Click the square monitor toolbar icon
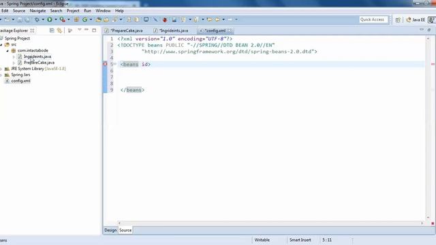The width and height of the screenshot is (436, 245). tap(146, 20)
